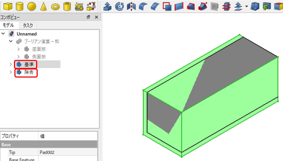Create a Cone primitive
283x161 pixels.
click(x=43, y=7)
